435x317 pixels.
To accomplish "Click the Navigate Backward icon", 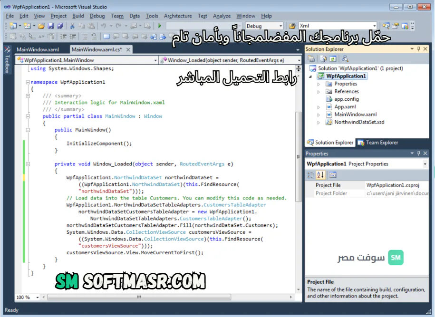I will point(134,26).
